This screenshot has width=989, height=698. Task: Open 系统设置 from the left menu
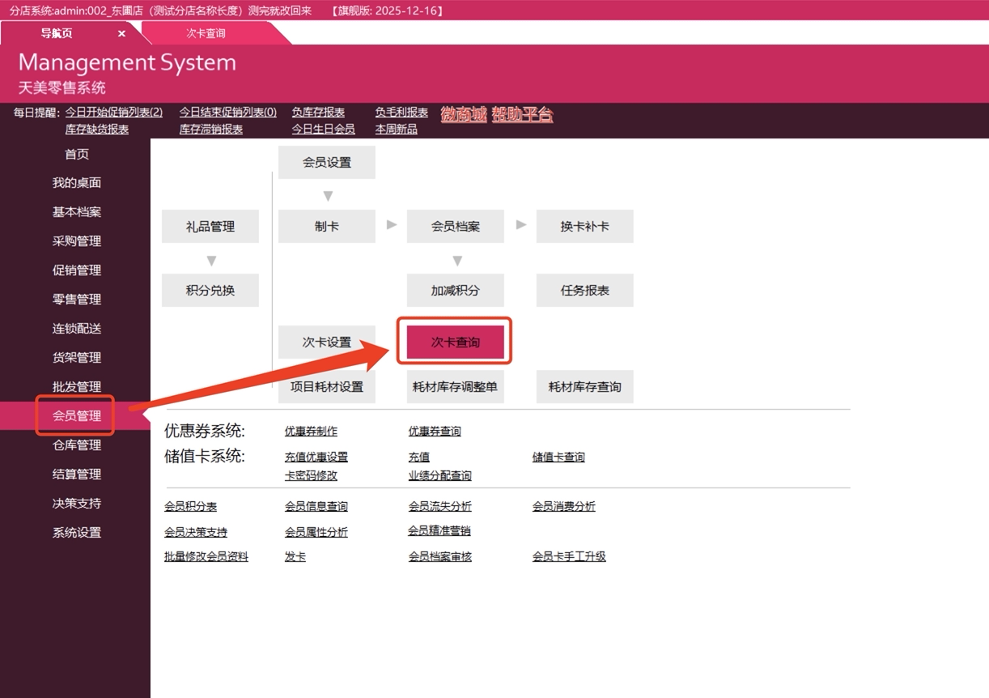[x=77, y=533]
